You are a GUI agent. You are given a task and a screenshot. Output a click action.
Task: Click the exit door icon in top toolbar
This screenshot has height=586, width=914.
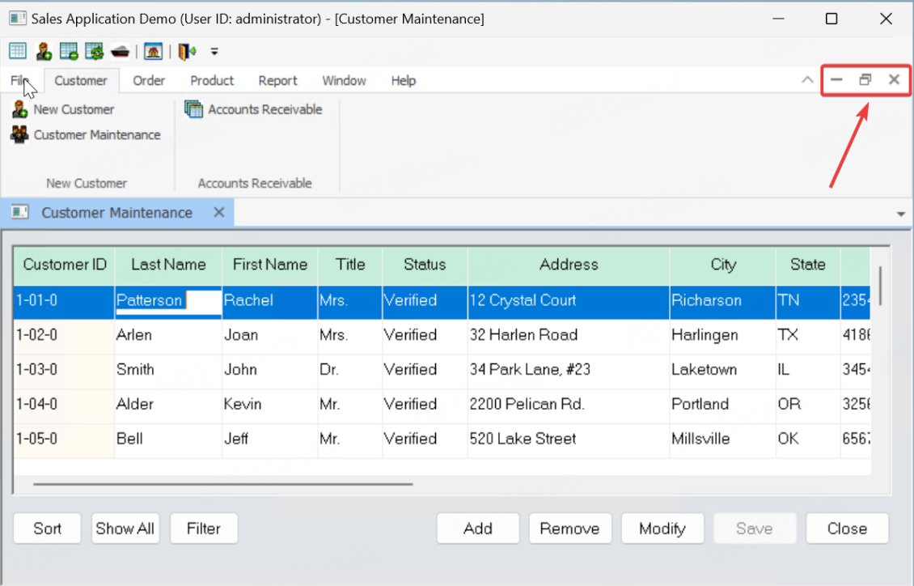pos(187,52)
